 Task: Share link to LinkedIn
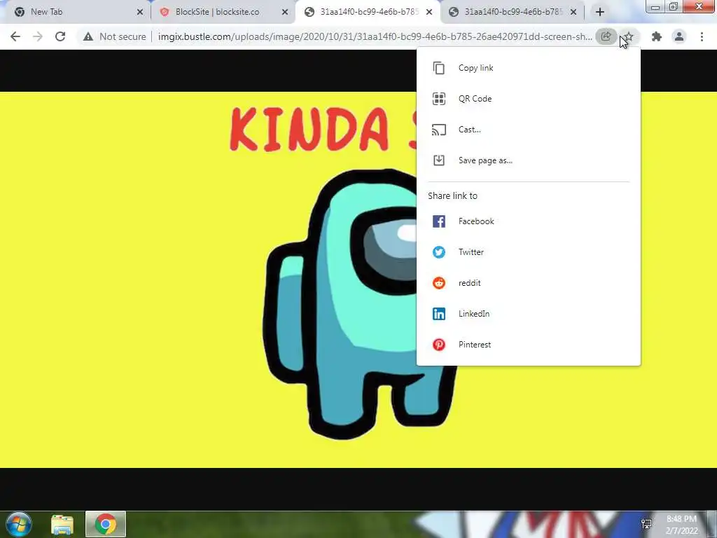click(528, 314)
